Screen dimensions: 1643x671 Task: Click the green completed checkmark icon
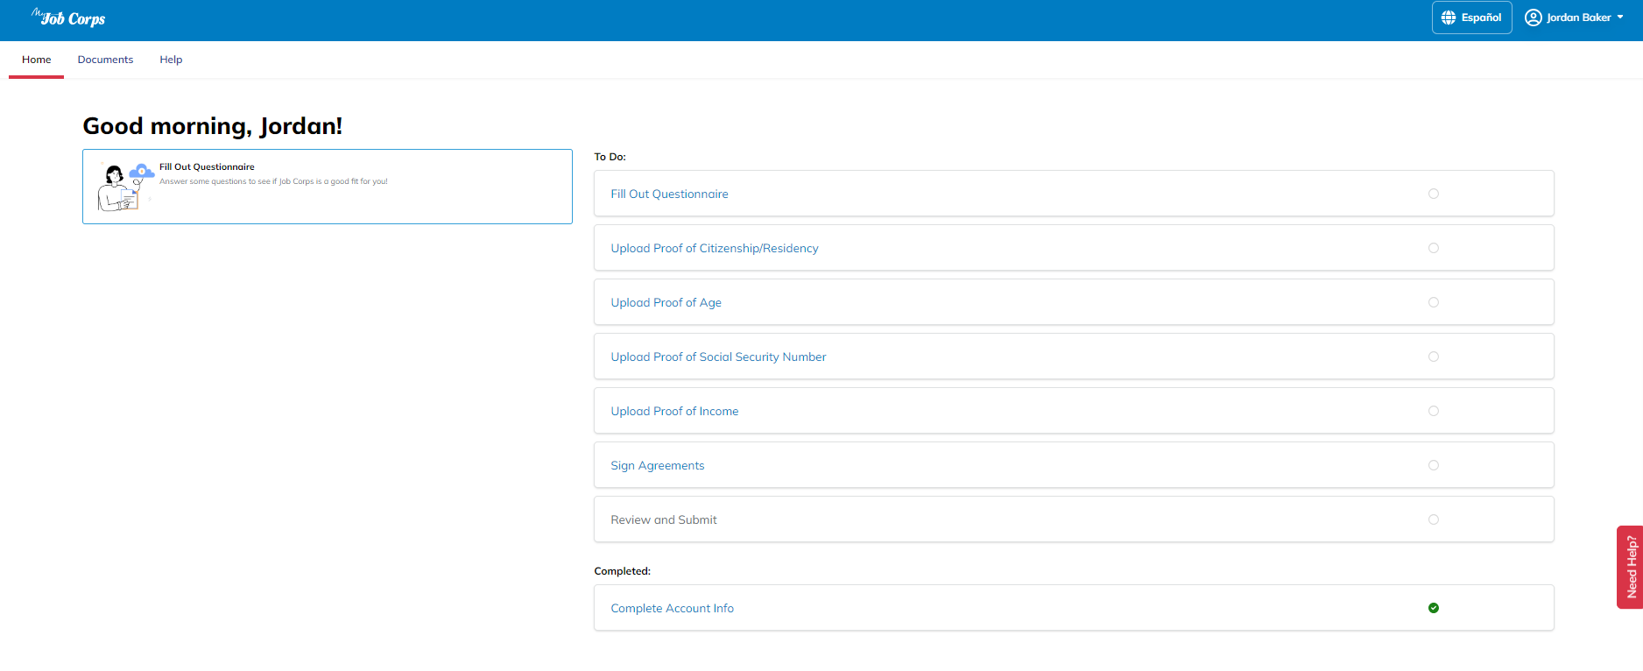pos(1434,608)
